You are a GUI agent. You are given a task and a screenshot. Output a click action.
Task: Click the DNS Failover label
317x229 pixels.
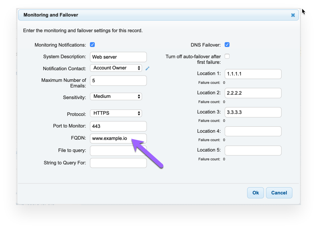[x=205, y=45]
